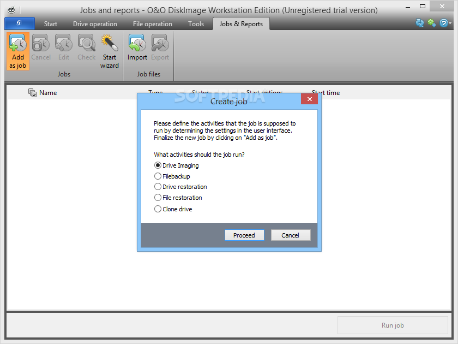Open the File operation tab

click(153, 24)
